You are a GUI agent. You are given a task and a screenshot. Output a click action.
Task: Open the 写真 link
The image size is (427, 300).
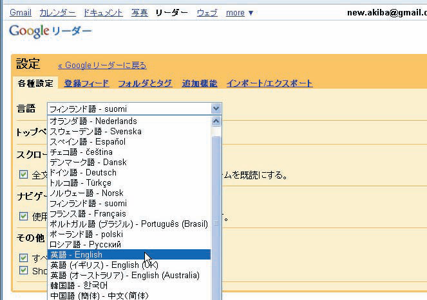[x=139, y=12]
